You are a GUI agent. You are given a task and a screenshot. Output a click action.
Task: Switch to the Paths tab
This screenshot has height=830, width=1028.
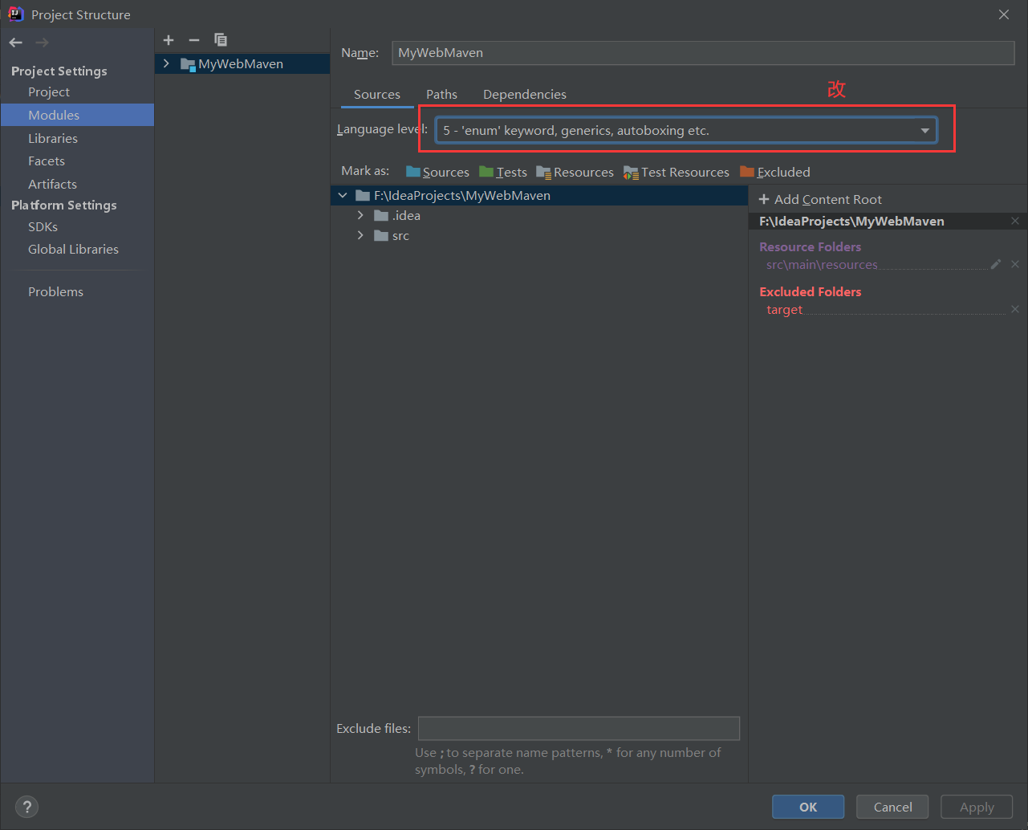[x=441, y=94]
